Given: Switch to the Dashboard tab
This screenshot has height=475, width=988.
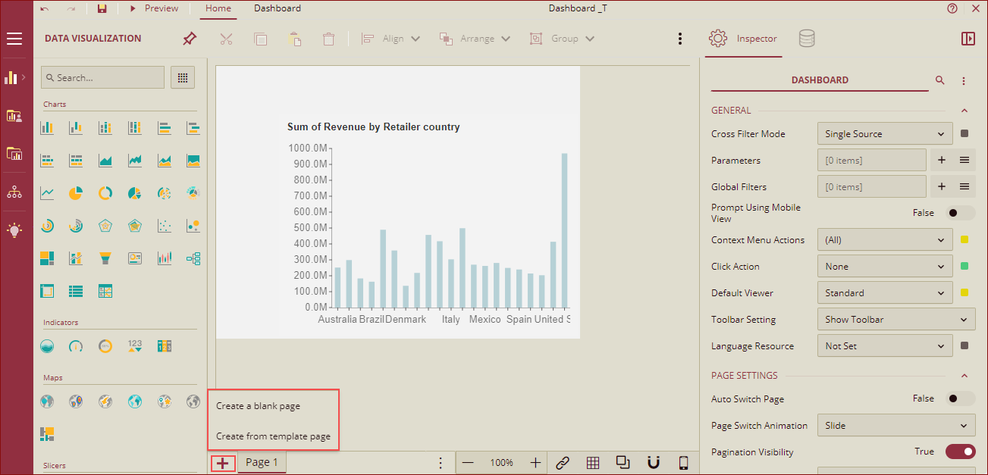Looking at the screenshot, I should pyautogui.click(x=277, y=8).
